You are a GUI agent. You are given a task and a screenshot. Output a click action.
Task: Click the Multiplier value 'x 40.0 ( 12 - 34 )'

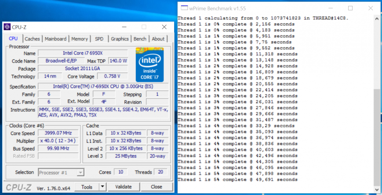58,141
